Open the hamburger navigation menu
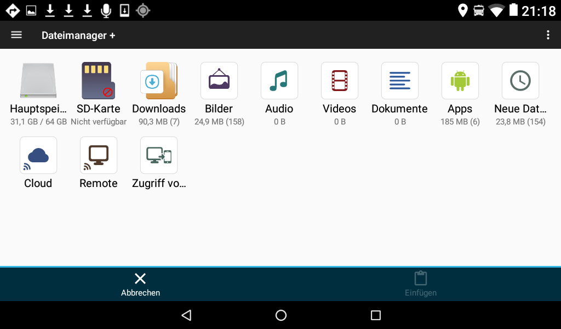This screenshot has width=561, height=329. tap(16, 35)
